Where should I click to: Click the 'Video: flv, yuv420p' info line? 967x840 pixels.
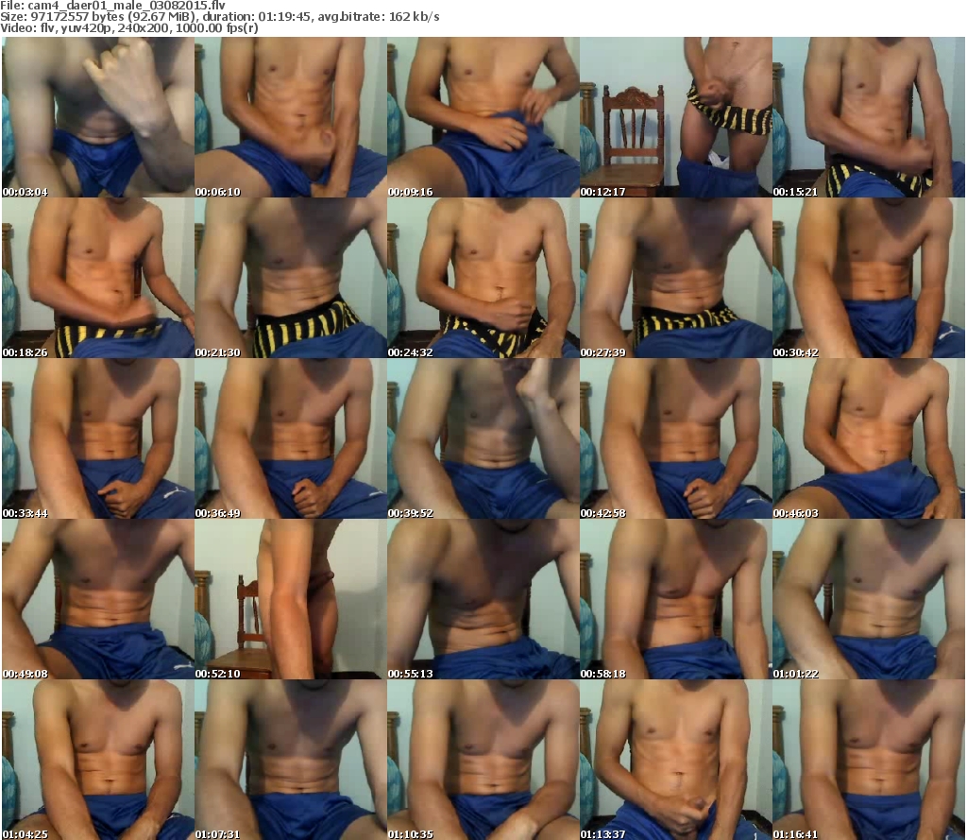(128, 28)
